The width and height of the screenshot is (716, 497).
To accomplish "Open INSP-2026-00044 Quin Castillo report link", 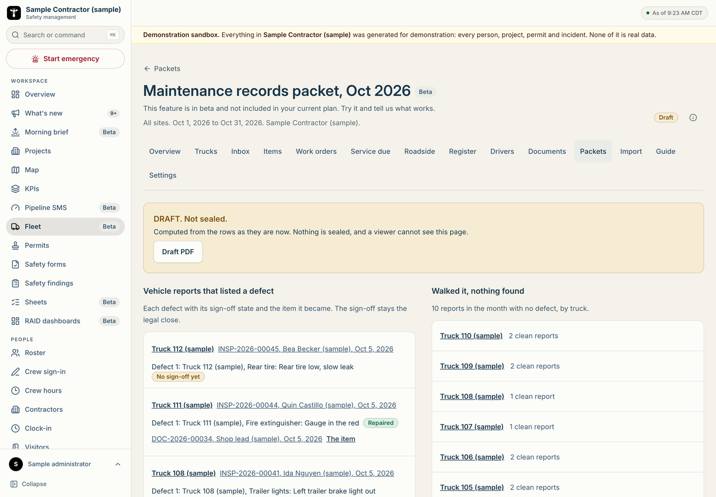I will (x=306, y=405).
